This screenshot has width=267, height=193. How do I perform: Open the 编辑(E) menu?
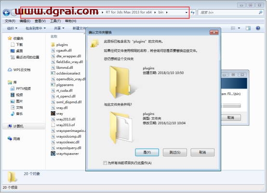[x=25, y=21]
